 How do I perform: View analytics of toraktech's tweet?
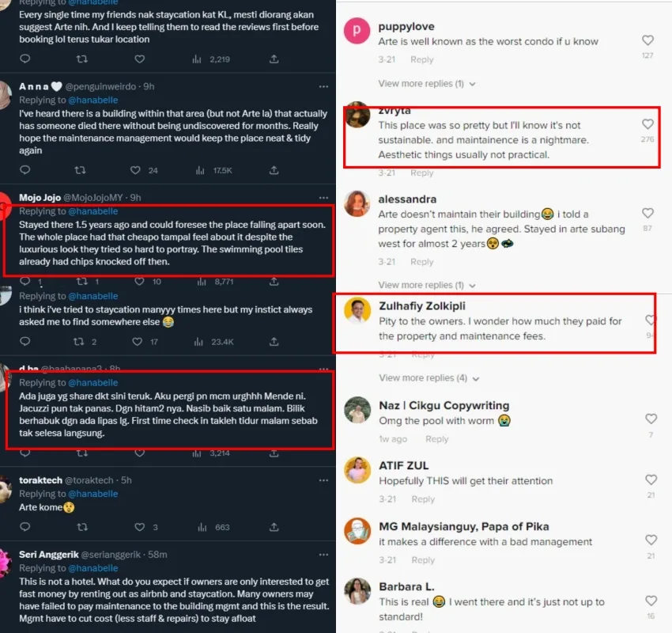[x=199, y=527]
